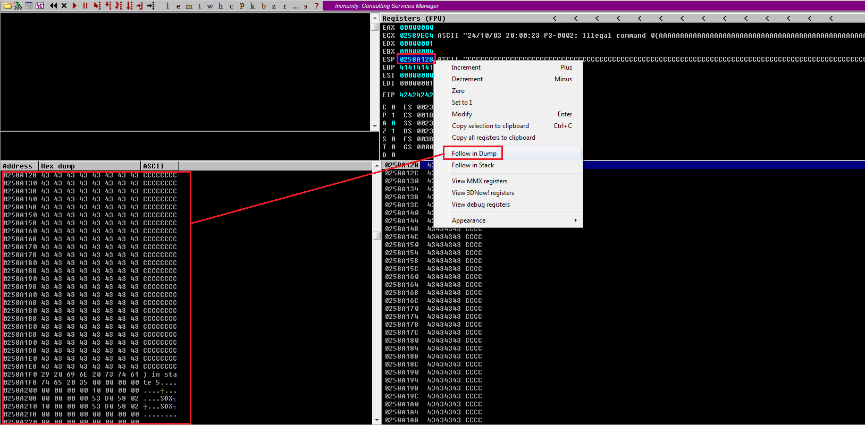
Task: Show the memory map via the 'm' button
Action: click(x=189, y=6)
